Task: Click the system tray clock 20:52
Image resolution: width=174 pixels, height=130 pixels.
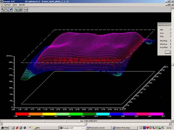Action: click(169, 128)
